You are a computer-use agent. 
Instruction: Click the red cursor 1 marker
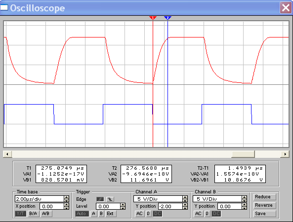pos(153,18)
